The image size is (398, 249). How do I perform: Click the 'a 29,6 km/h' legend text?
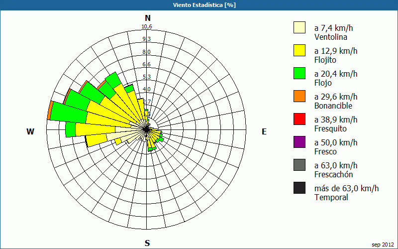[336, 97]
